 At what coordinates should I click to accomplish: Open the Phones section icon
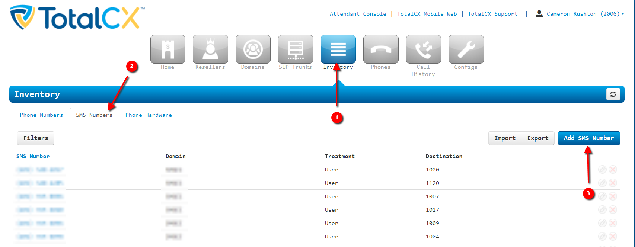click(381, 49)
